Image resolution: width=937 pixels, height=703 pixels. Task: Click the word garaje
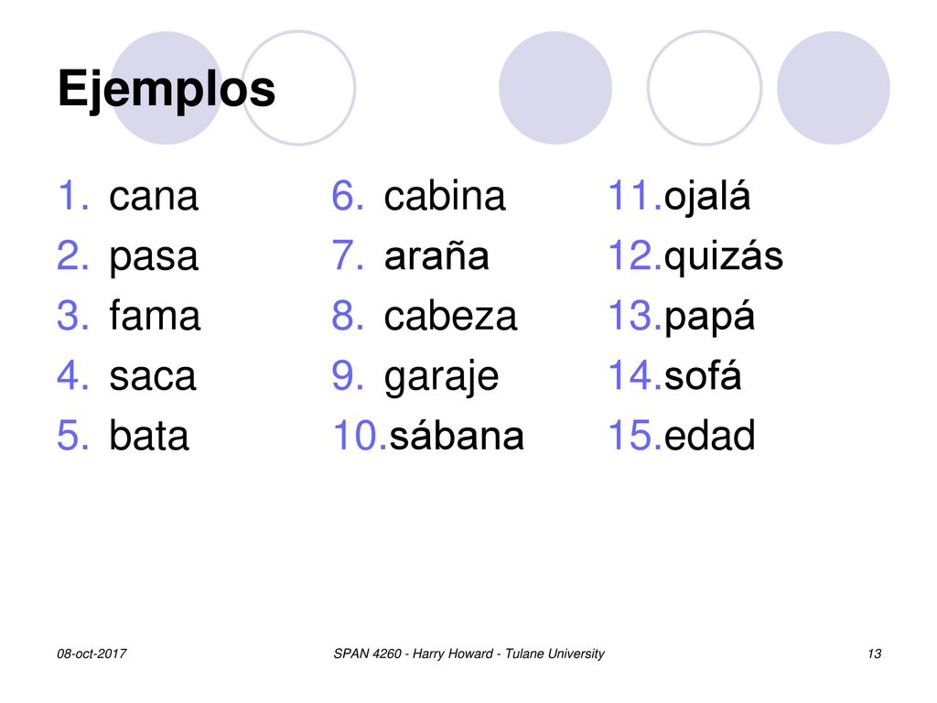[x=441, y=378]
